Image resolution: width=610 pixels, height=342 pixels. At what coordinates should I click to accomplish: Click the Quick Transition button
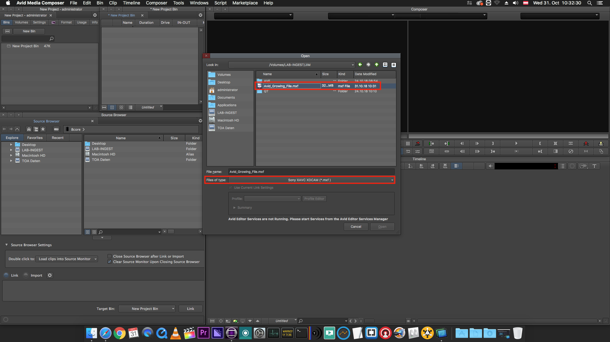[555, 151]
